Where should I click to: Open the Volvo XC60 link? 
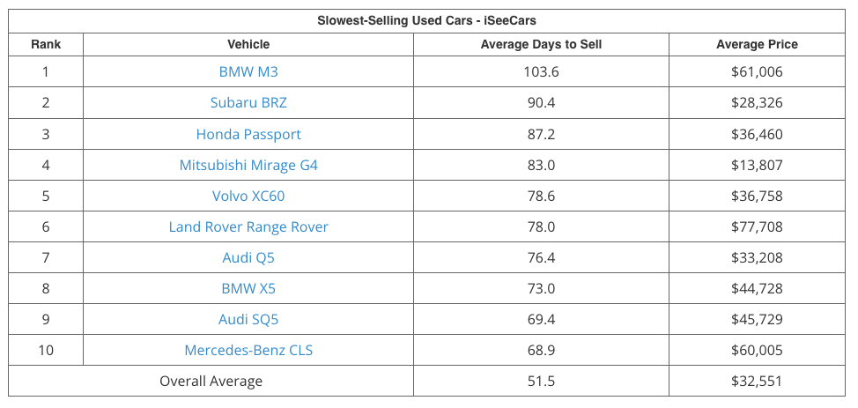(248, 197)
